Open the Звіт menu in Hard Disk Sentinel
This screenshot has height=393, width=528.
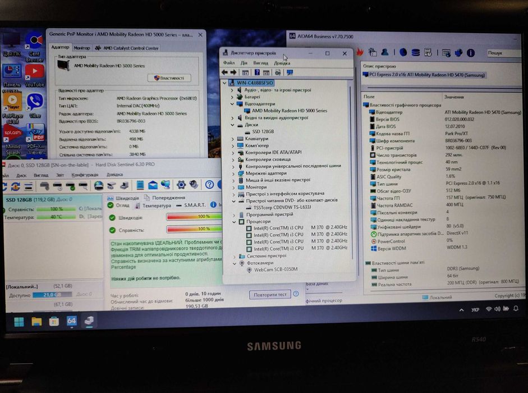tap(60, 175)
